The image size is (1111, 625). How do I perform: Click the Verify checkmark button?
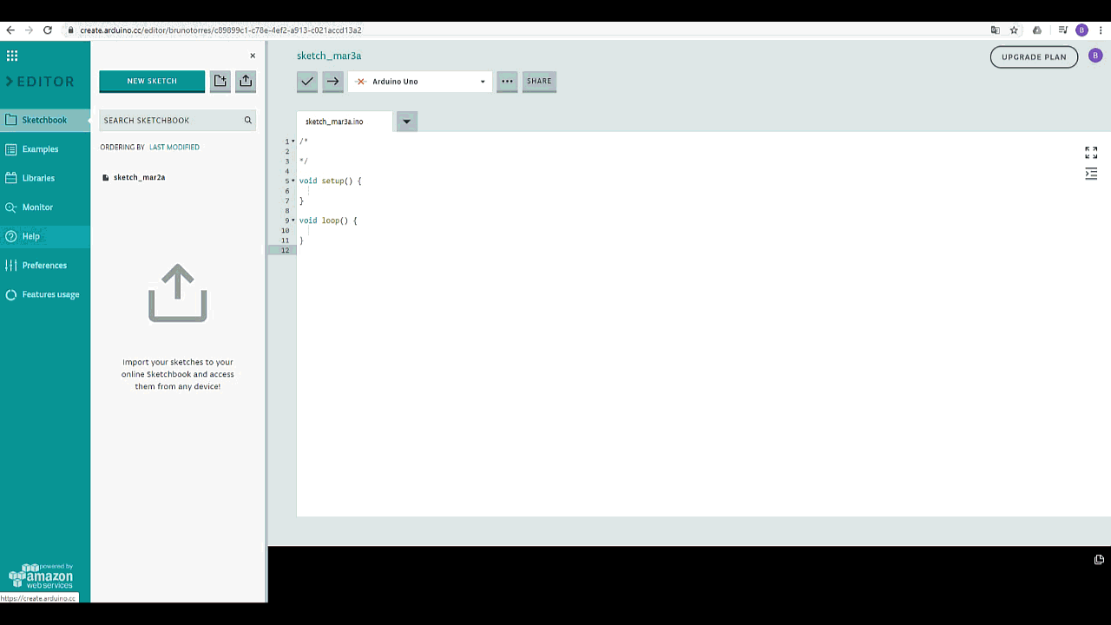click(x=307, y=82)
